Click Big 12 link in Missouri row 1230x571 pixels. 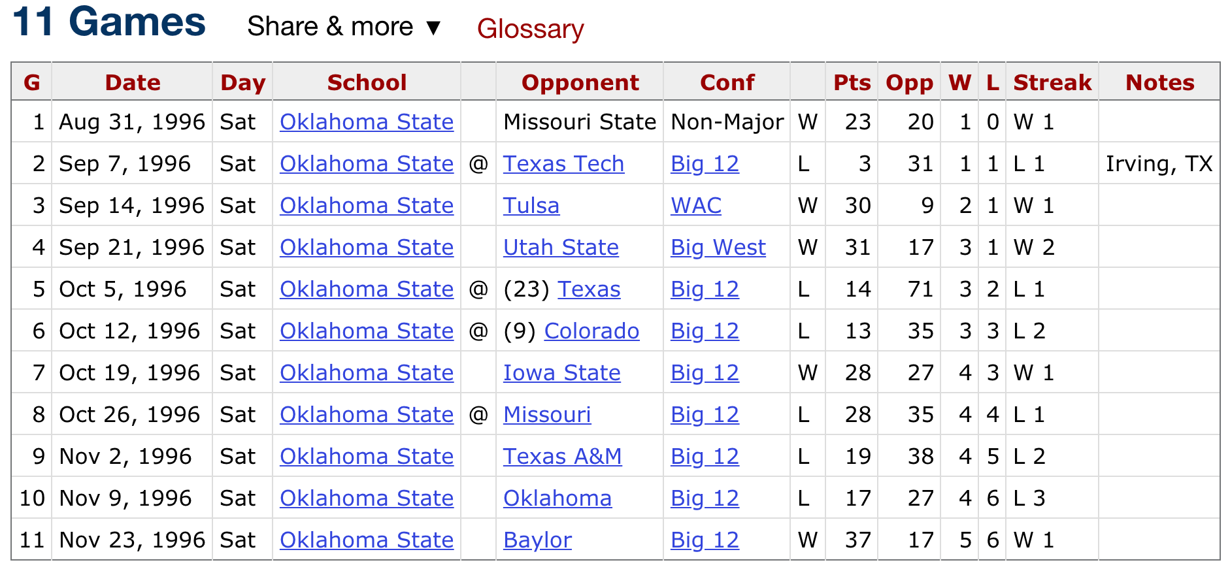[705, 415]
